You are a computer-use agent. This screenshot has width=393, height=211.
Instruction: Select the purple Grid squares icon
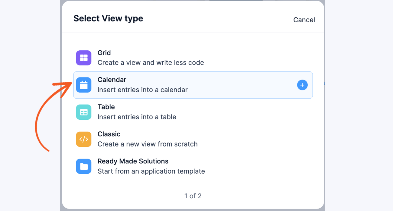pyautogui.click(x=83, y=58)
